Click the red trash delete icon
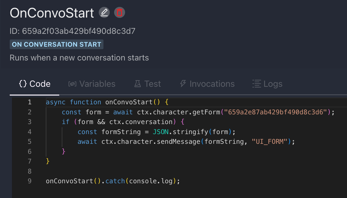Screen dimensions: 347x198 pos(119,13)
